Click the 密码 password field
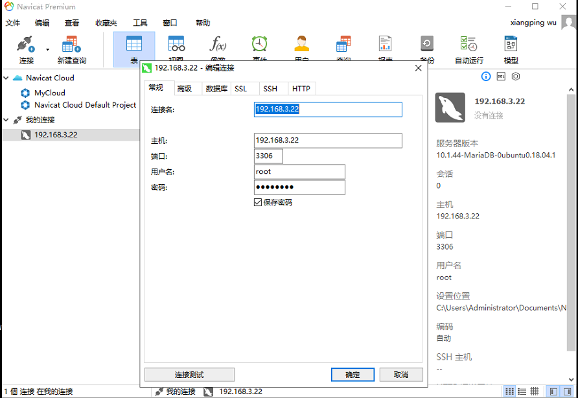The width and height of the screenshot is (578, 398). pyautogui.click(x=299, y=187)
